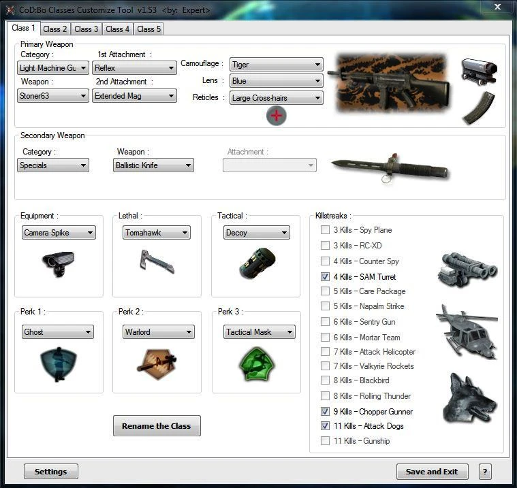Expand the Perk 3 Tactical Mask dropdown
The height and width of the screenshot is (488, 517).
pos(260,332)
